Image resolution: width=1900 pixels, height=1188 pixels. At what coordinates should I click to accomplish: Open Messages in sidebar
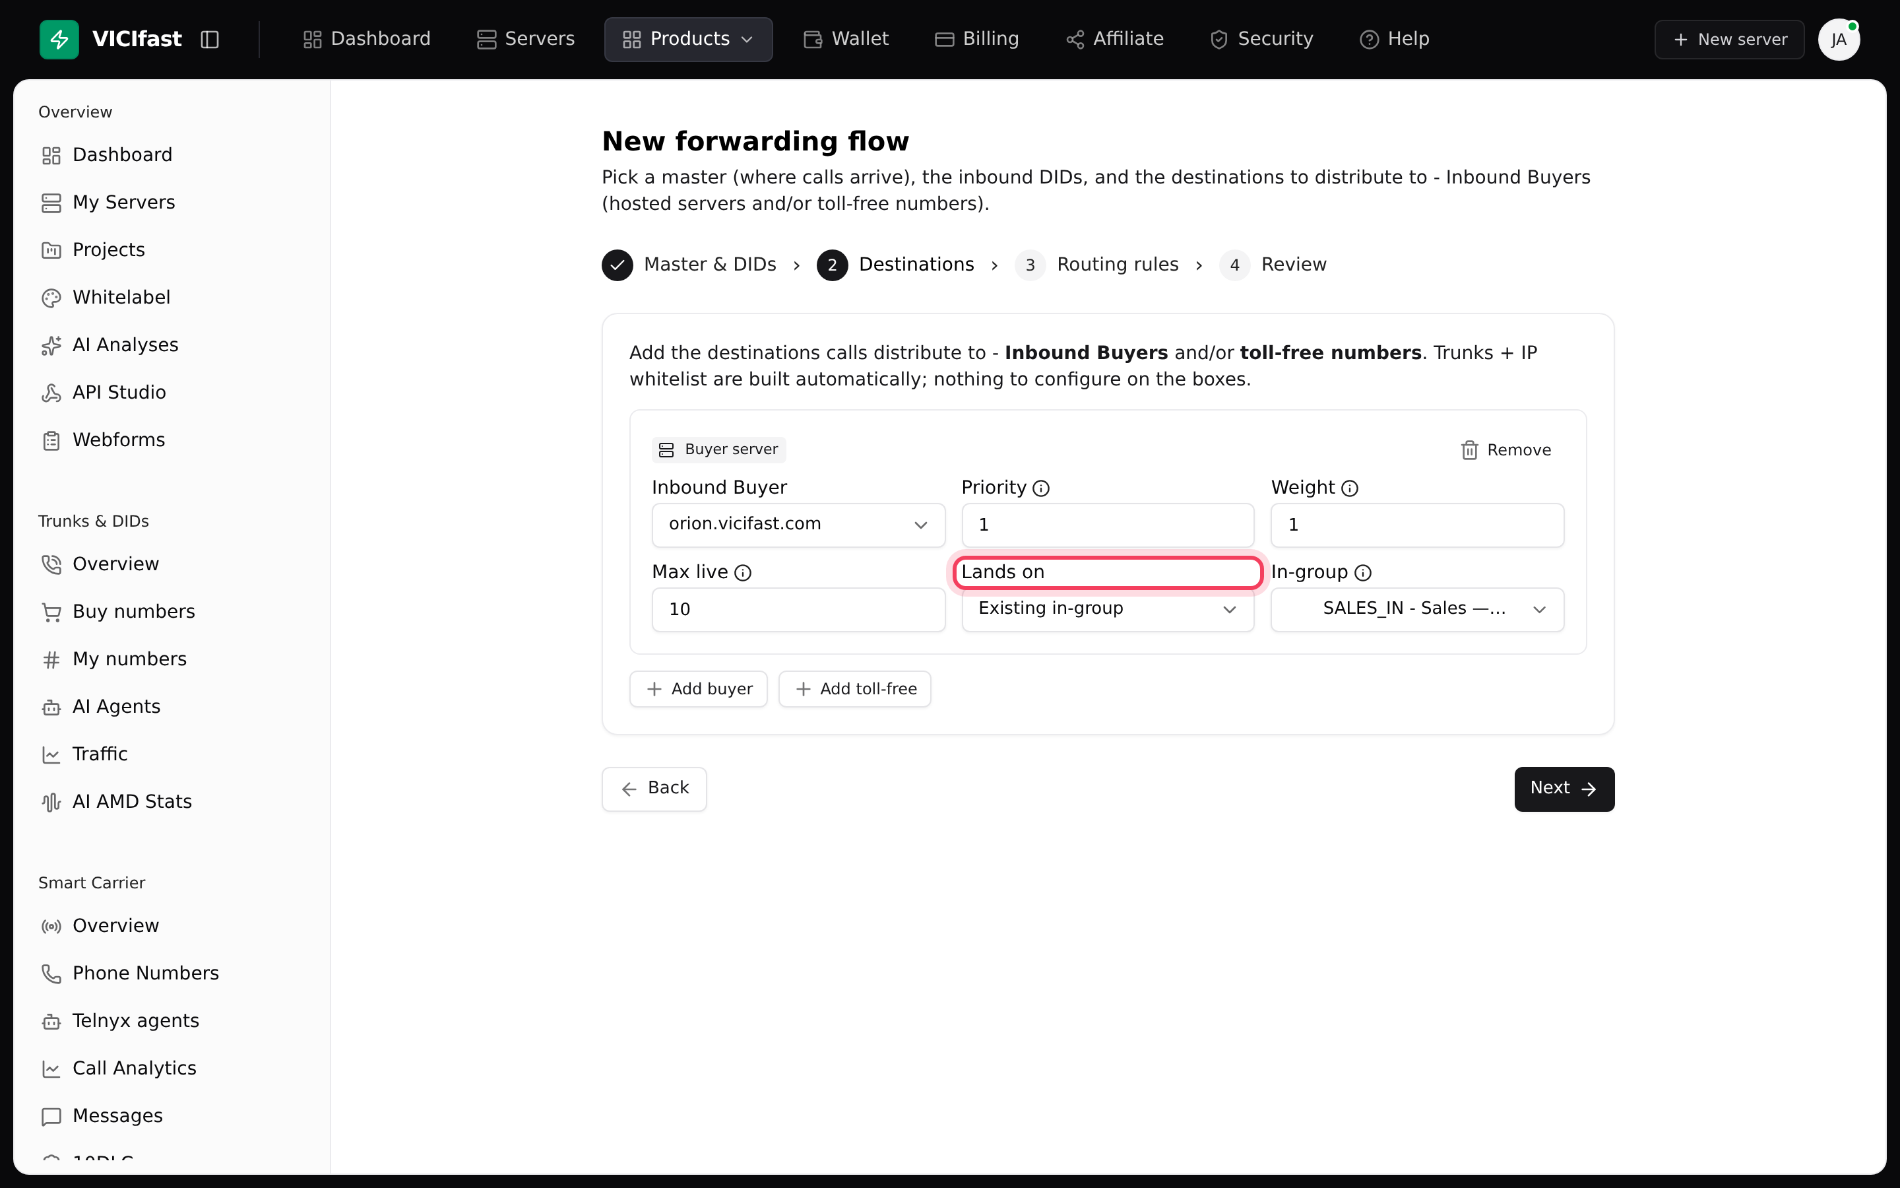[102, 1115]
